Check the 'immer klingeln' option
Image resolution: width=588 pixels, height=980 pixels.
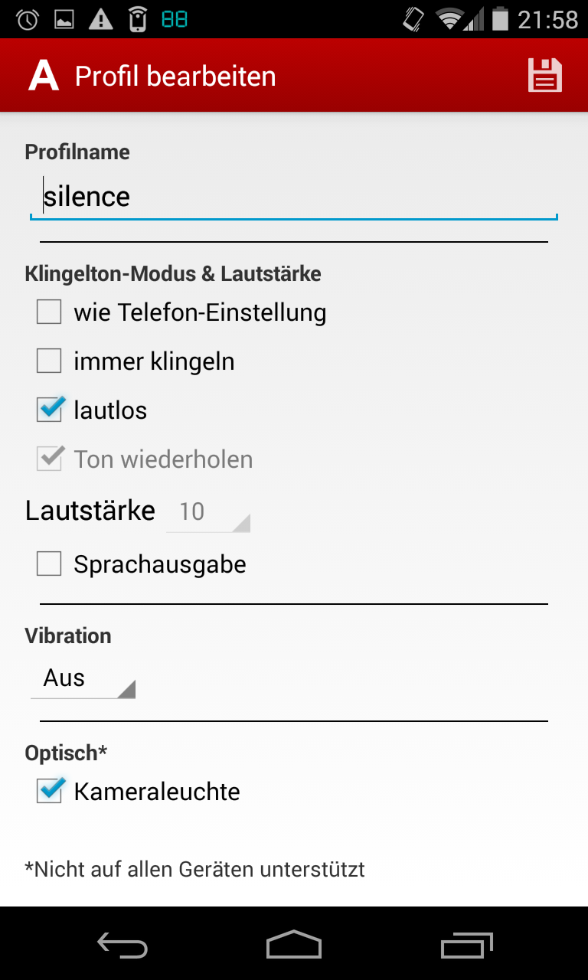pos(50,361)
